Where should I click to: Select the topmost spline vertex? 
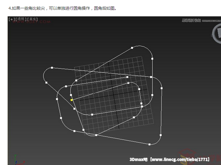132,48
